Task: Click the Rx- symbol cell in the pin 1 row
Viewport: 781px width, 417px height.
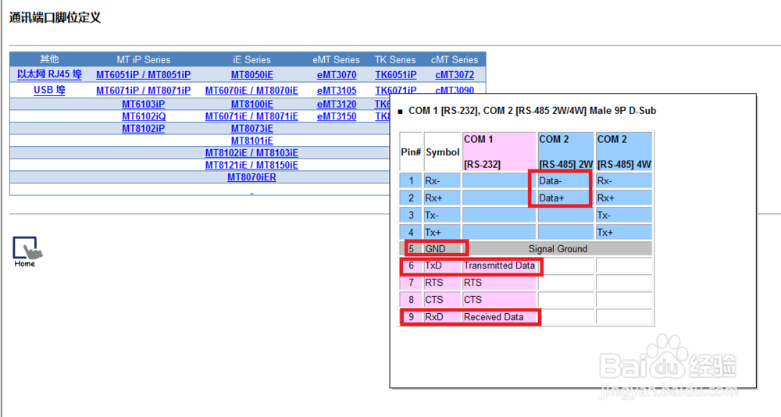Action: [442, 181]
